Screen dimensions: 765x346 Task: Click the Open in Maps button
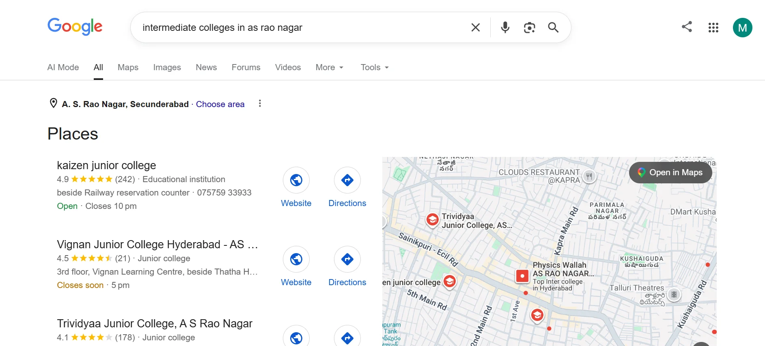pyautogui.click(x=670, y=172)
